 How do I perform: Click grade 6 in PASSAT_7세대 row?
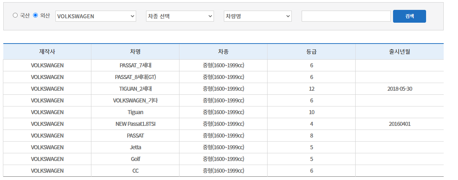click(x=312, y=65)
